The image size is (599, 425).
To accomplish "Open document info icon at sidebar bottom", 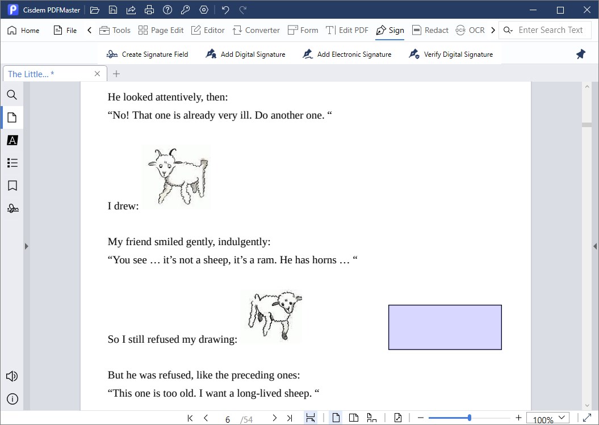I will click(12, 399).
